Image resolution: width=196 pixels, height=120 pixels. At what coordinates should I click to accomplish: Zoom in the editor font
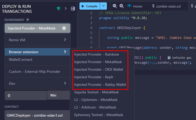click(x=122, y=6)
